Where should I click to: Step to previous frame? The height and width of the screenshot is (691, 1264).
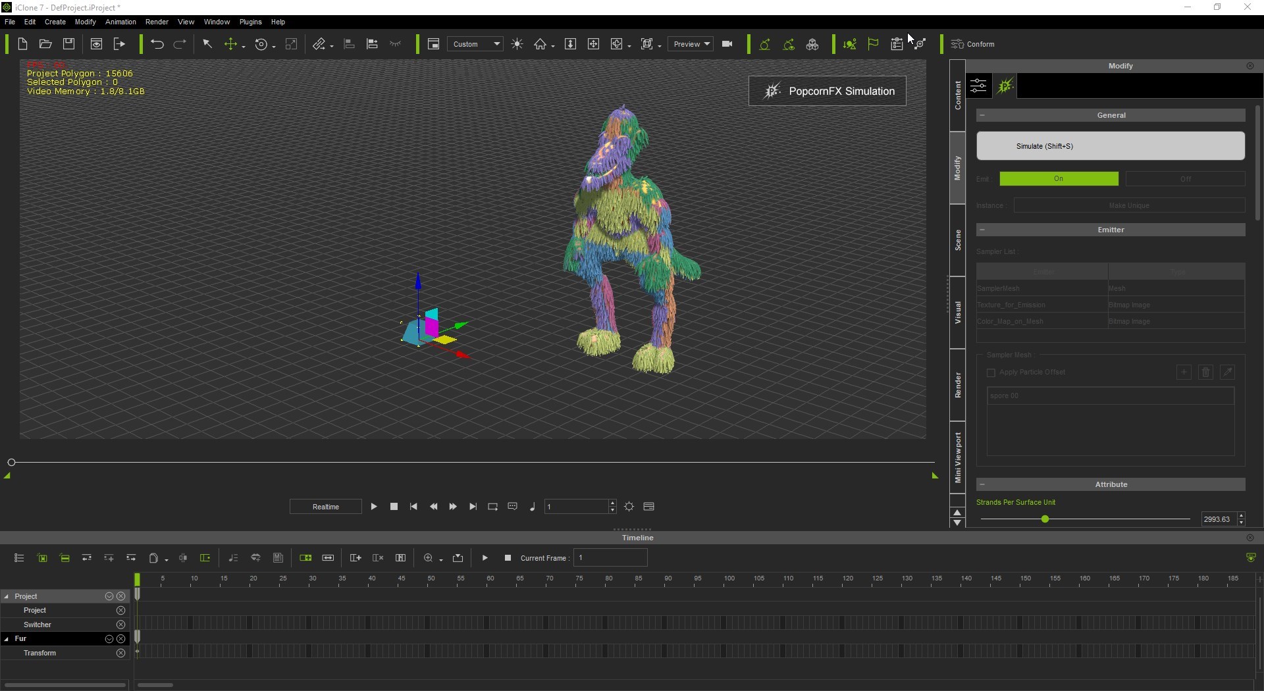click(433, 507)
